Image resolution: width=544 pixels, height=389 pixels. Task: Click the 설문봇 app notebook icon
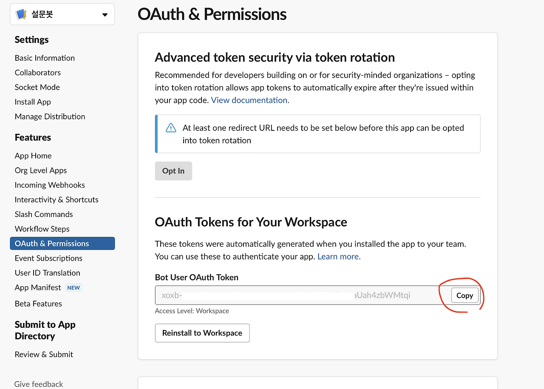21,14
